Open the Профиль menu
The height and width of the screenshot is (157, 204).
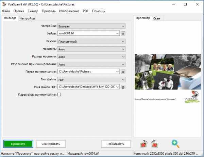49,11
